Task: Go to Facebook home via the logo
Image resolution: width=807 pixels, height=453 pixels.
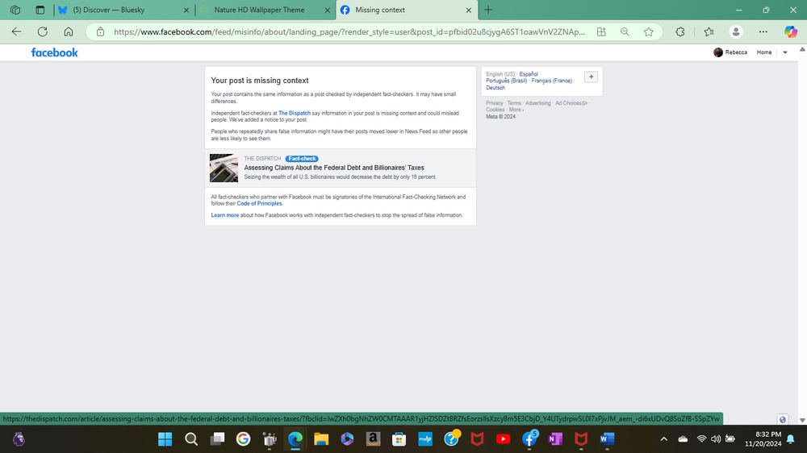Action: [x=55, y=52]
